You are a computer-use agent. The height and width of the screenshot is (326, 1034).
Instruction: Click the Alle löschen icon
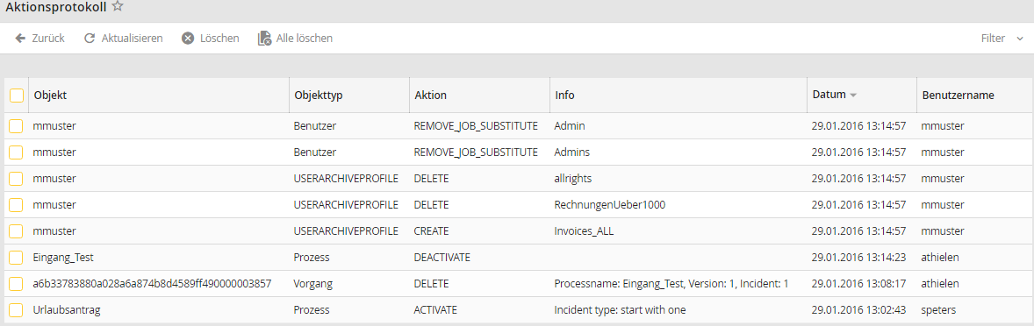[264, 39]
